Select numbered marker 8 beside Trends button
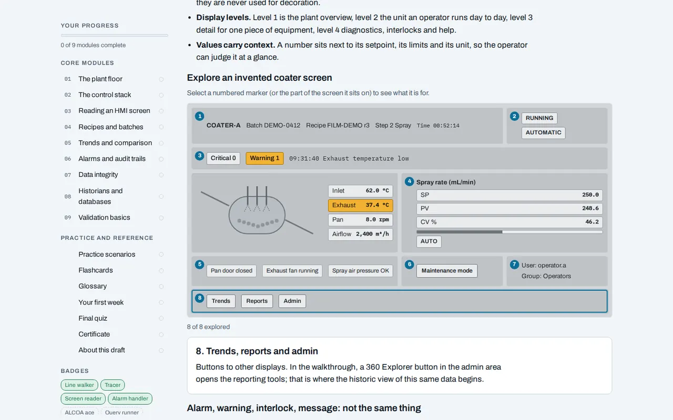Screen dimensions: 673x420 tap(199, 298)
